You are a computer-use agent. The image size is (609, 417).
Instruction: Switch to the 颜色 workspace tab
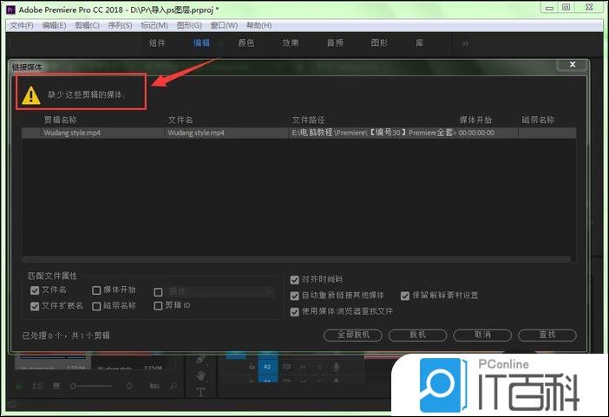[x=246, y=43]
